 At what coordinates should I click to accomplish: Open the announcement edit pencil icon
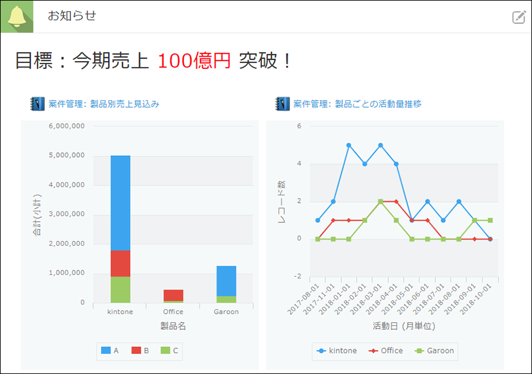pos(519,17)
